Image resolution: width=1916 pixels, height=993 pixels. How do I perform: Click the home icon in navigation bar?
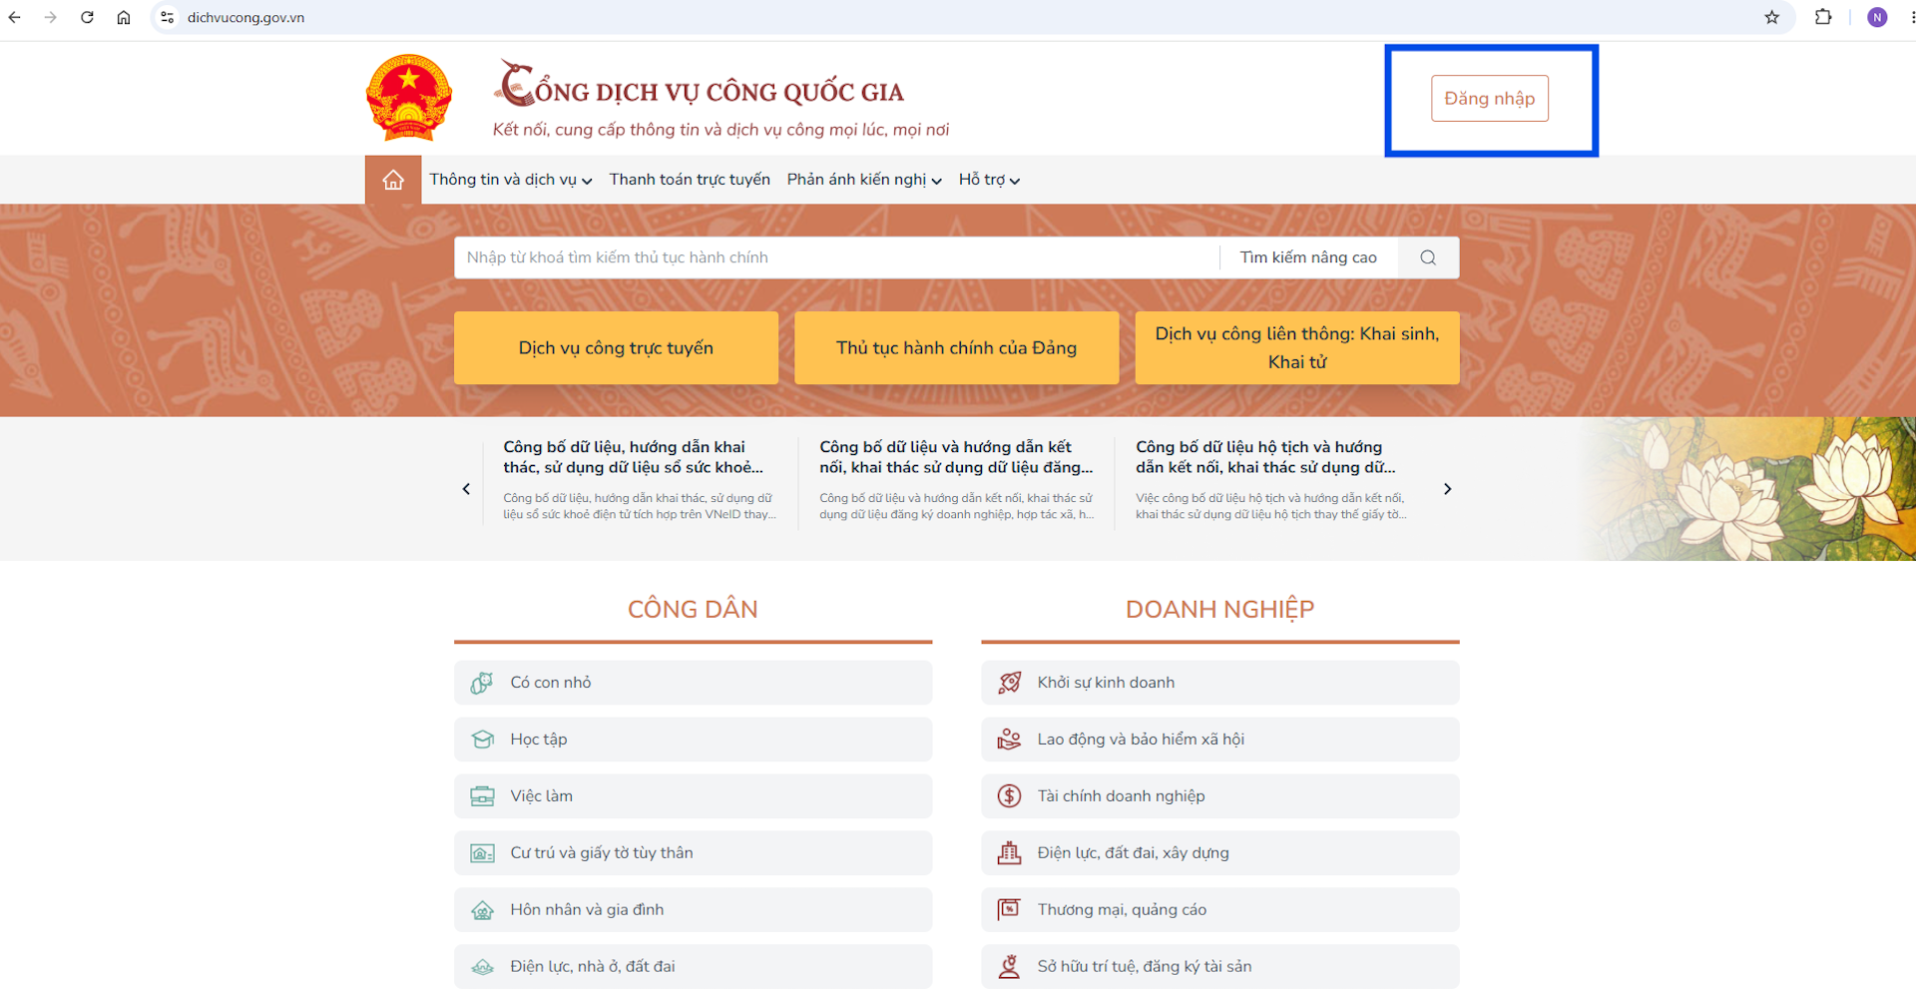point(393,180)
